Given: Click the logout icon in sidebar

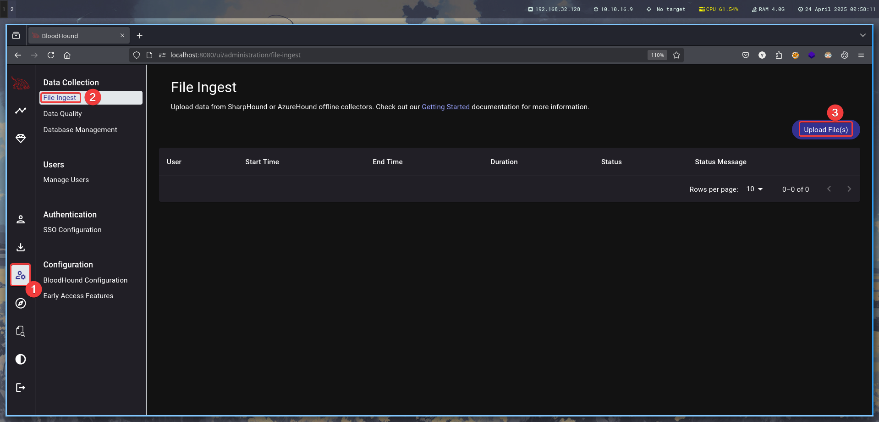Looking at the screenshot, I should (x=21, y=388).
